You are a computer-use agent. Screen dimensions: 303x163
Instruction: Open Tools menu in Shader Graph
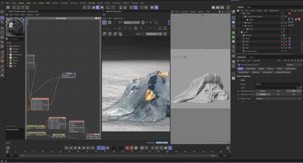(22, 15)
